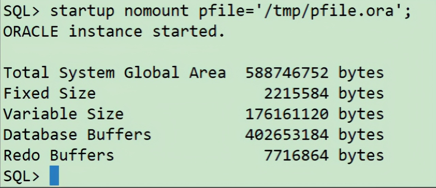Click the SQL> prompt before the startup command

[21, 12]
